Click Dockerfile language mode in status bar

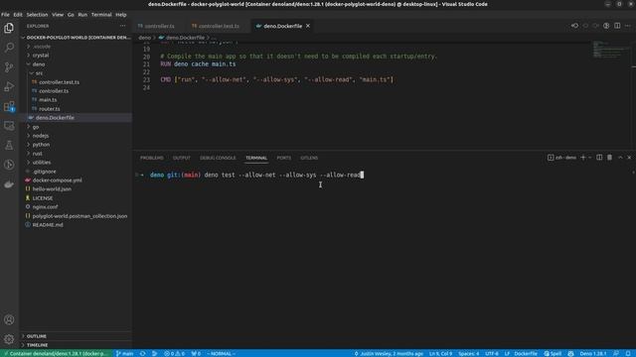pos(526,353)
